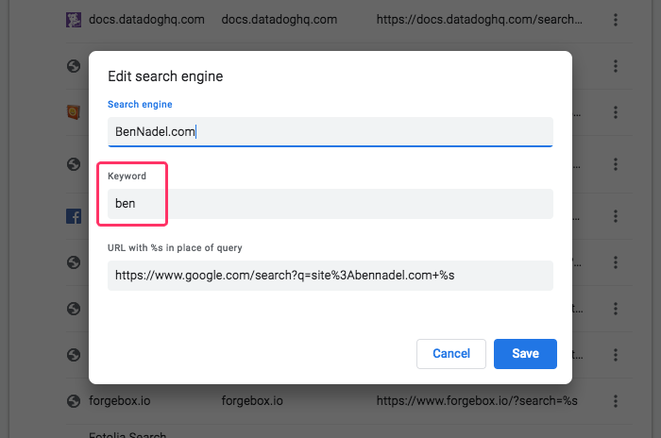Click the orange favicon in the third row
Image resolution: width=661 pixels, height=438 pixels.
click(73, 112)
